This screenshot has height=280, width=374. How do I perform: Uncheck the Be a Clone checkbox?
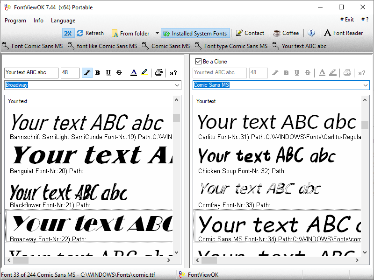pyautogui.click(x=199, y=62)
